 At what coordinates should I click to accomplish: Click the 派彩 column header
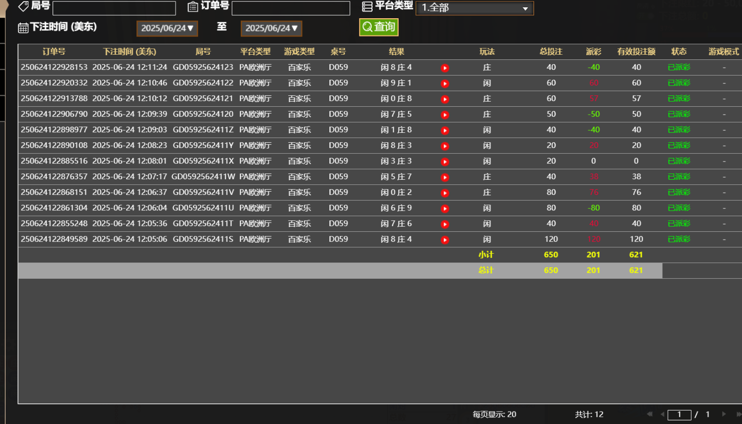(x=593, y=52)
